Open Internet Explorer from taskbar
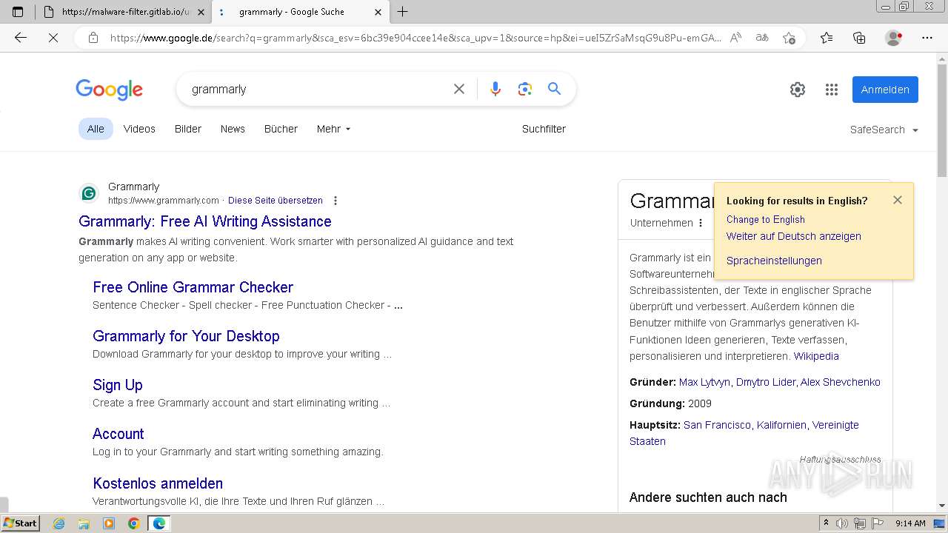Image resolution: width=948 pixels, height=533 pixels. coord(59,523)
